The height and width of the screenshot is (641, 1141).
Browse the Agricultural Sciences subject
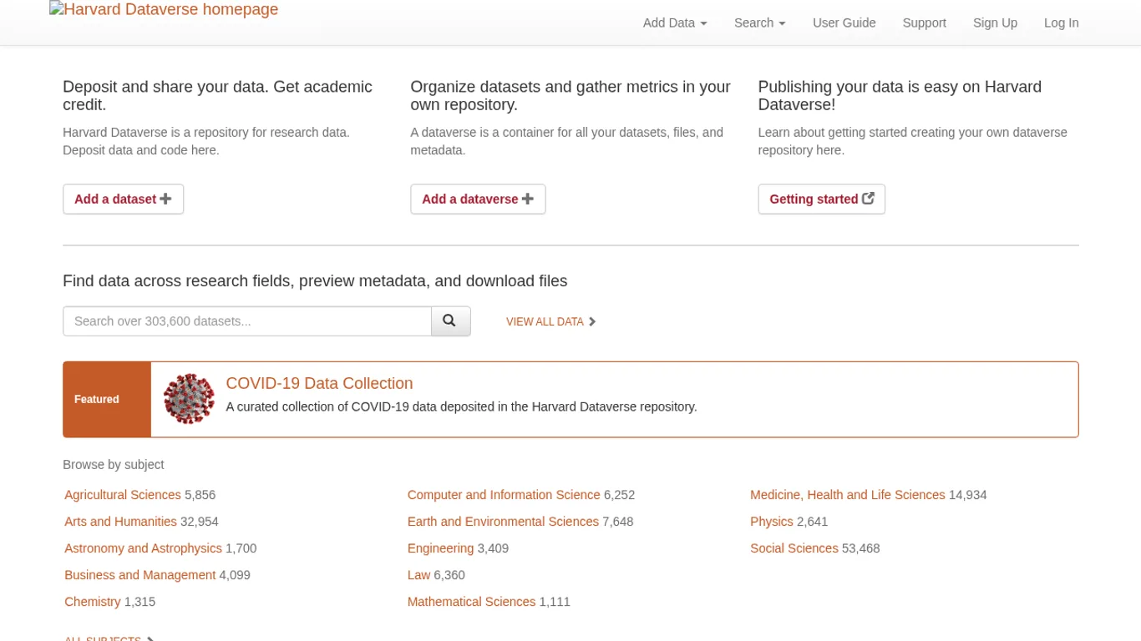(123, 495)
